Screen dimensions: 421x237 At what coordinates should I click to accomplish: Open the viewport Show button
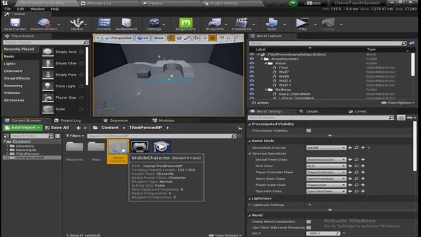(159, 38)
